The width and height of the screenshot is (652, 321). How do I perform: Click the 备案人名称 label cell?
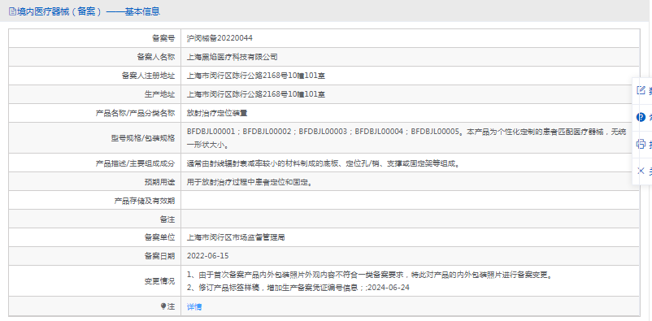pyautogui.click(x=95, y=57)
